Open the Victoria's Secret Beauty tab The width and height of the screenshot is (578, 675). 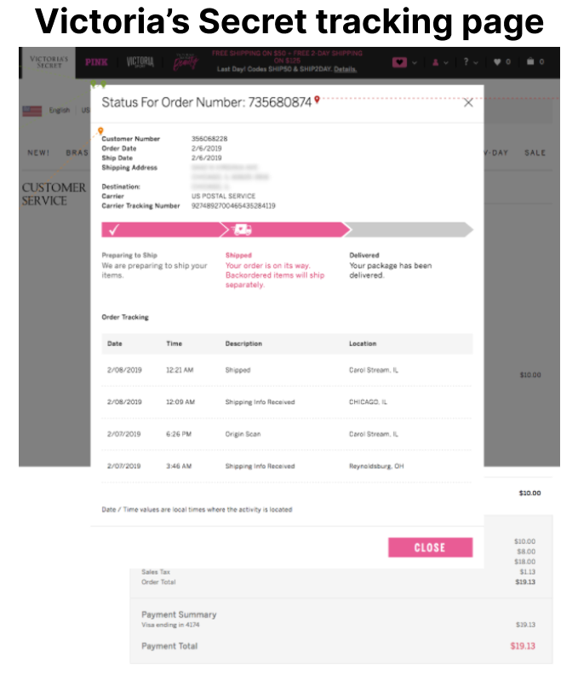pyautogui.click(x=186, y=62)
